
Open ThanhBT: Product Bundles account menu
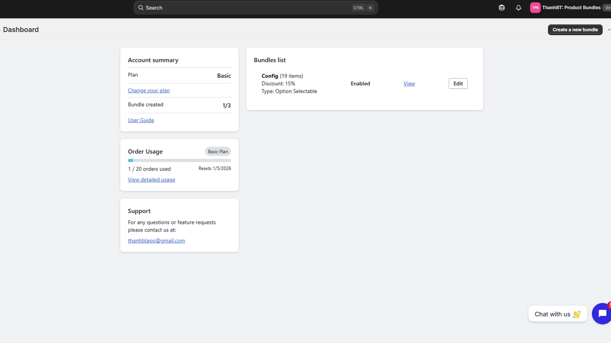(570, 8)
